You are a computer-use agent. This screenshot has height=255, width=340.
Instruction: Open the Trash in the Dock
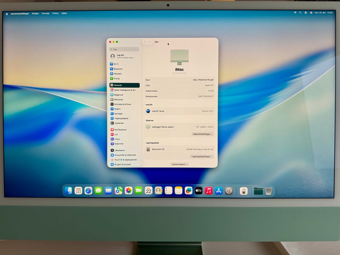[x=268, y=191]
